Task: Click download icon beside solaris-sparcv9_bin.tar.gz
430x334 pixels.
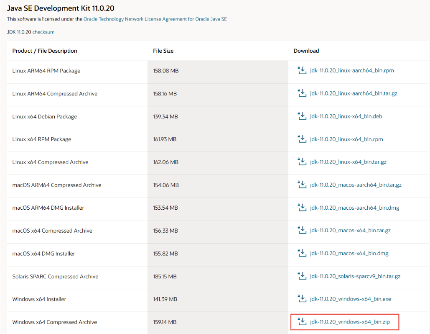Action: coord(302,276)
